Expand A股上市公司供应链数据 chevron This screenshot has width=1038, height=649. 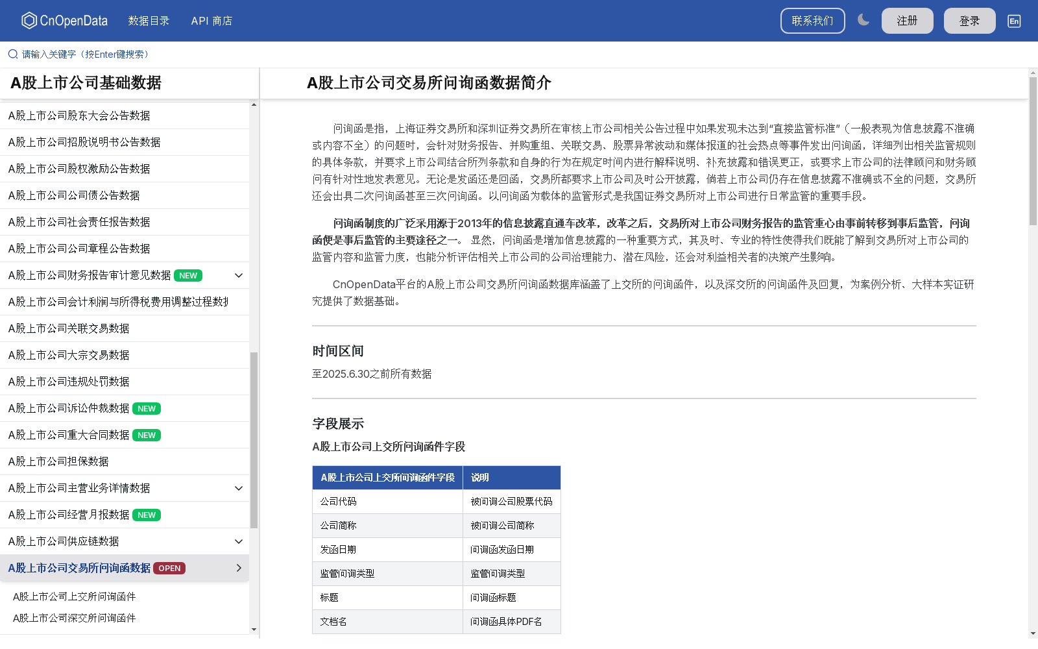pyautogui.click(x=239, y=541)
